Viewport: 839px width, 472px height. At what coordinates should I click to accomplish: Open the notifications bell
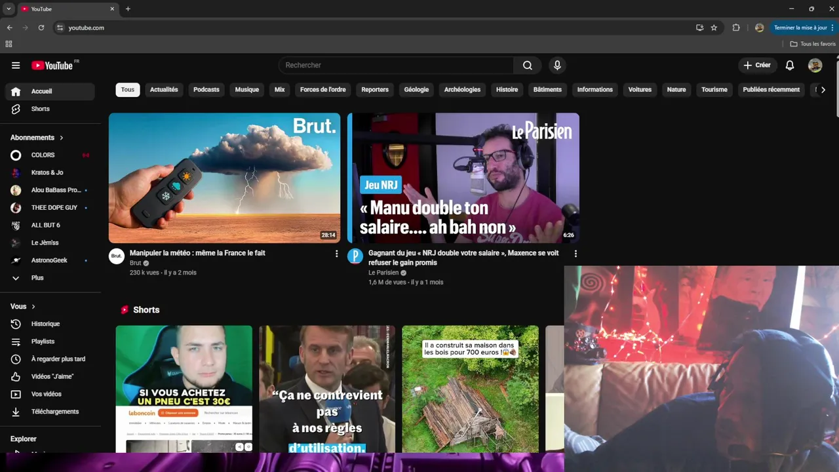point(790,65)
